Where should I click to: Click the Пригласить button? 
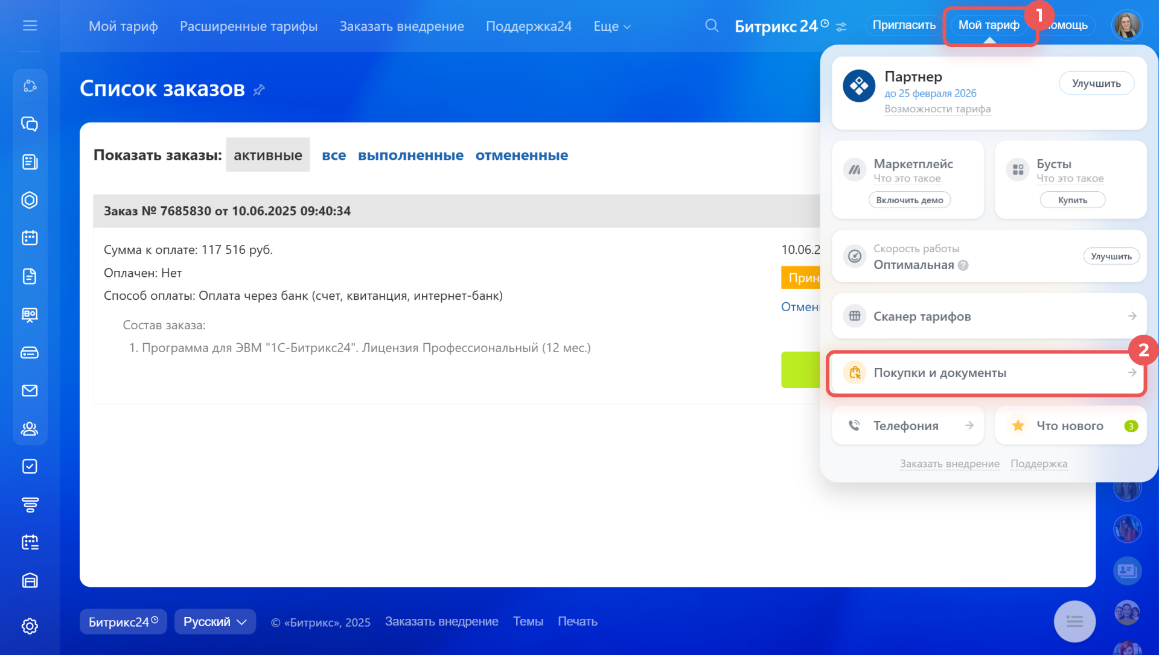point(904,25)
